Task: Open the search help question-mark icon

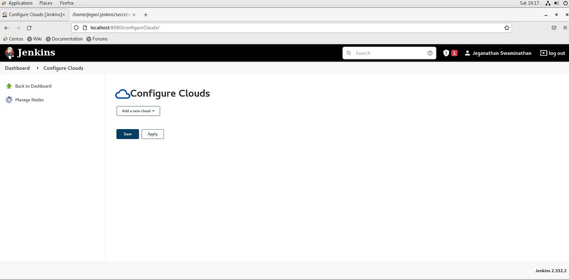Action: (430, 53)
